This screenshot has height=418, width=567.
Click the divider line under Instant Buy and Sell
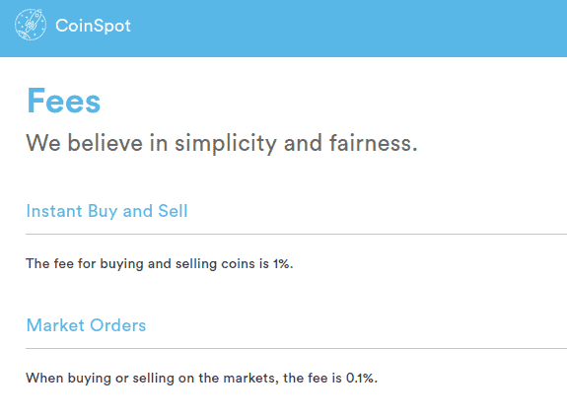296,235
